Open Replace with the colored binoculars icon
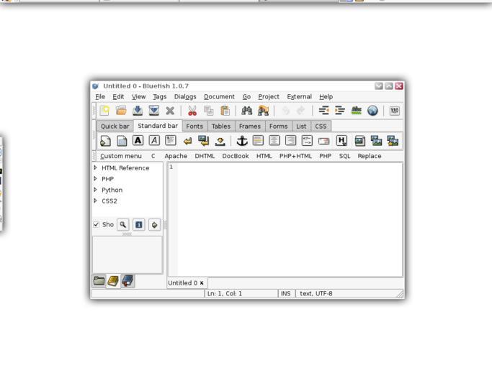 tap(263, 111)
